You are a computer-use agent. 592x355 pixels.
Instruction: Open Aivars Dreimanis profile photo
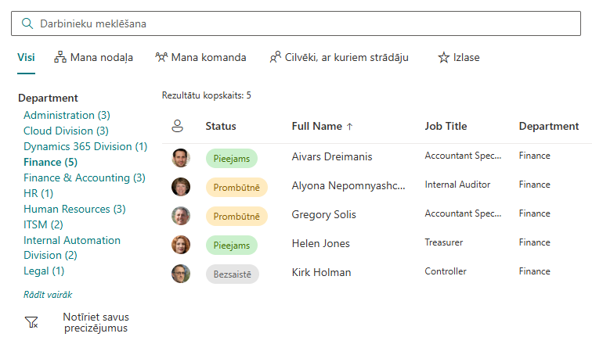(181, 158)
